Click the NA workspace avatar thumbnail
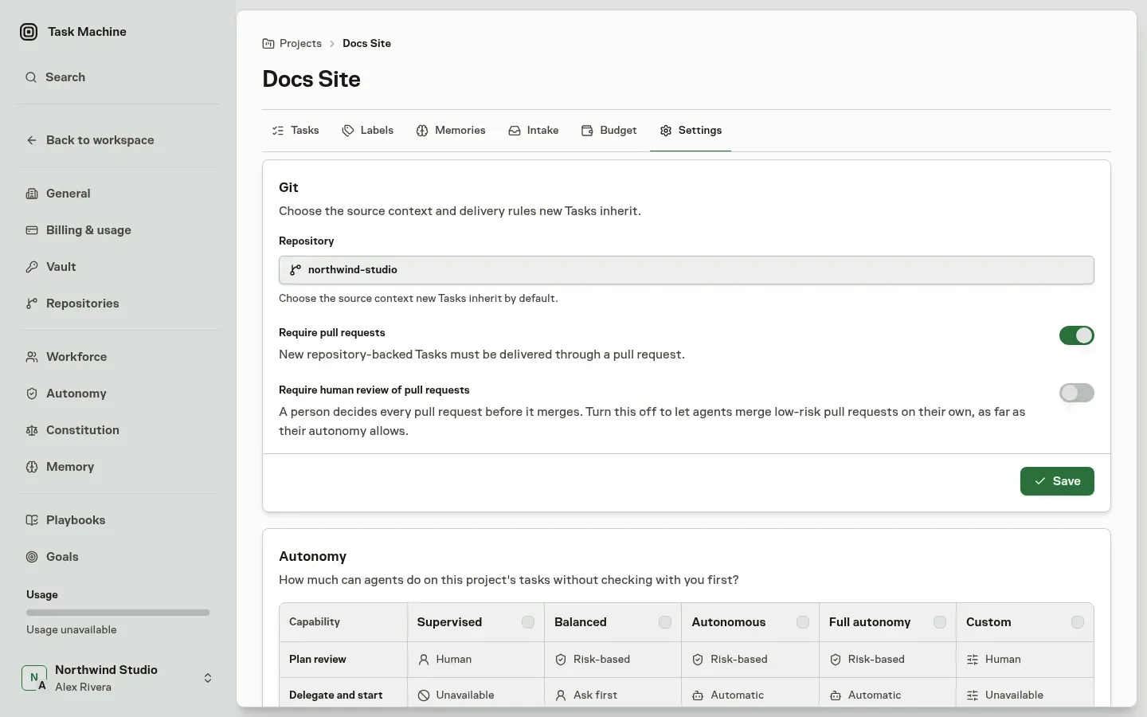This screenshot has width=1147, height=717. [x=34, y=678]
